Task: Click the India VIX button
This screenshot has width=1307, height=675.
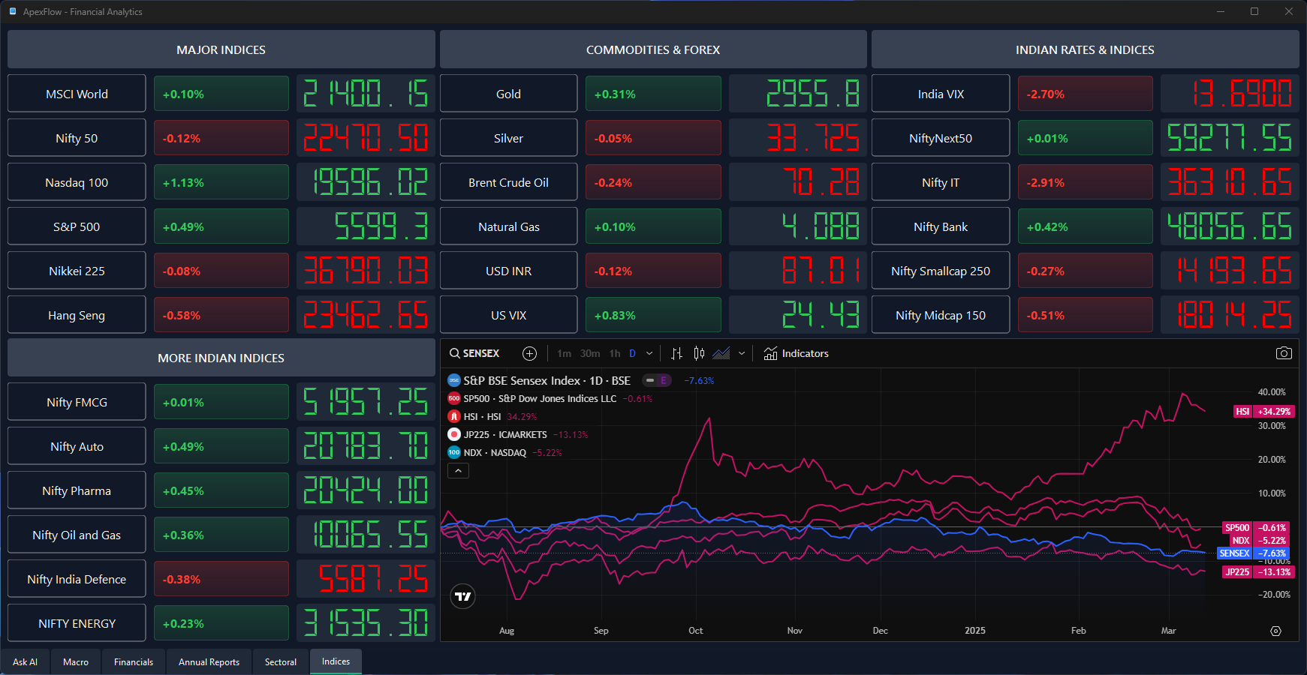Action: coord(941,94)
